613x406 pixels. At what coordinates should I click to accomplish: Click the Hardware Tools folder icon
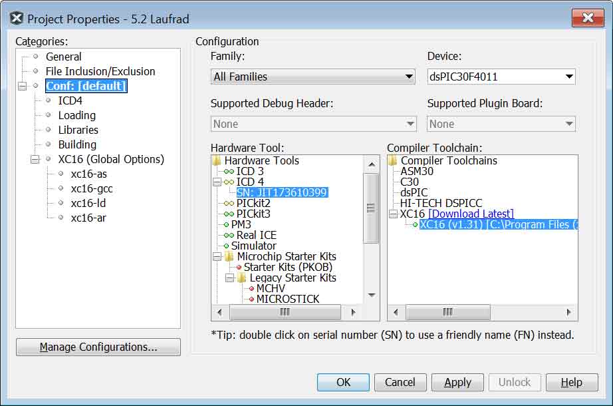(x=217, y=160)
